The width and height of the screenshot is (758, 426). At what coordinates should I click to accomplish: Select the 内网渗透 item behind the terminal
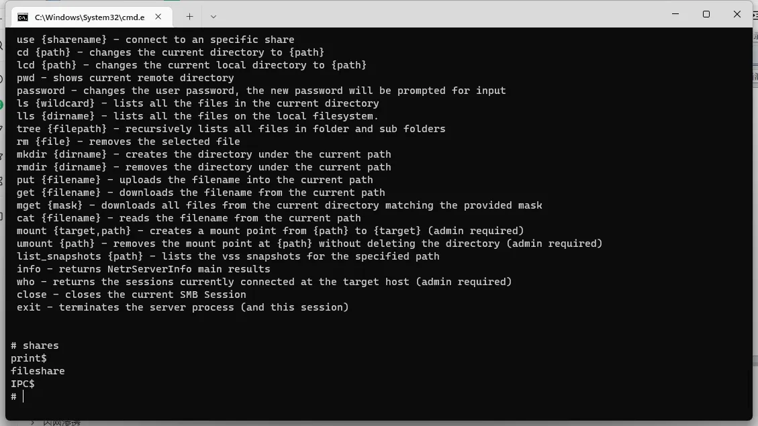pyautogui.click(x=61, y=423)
